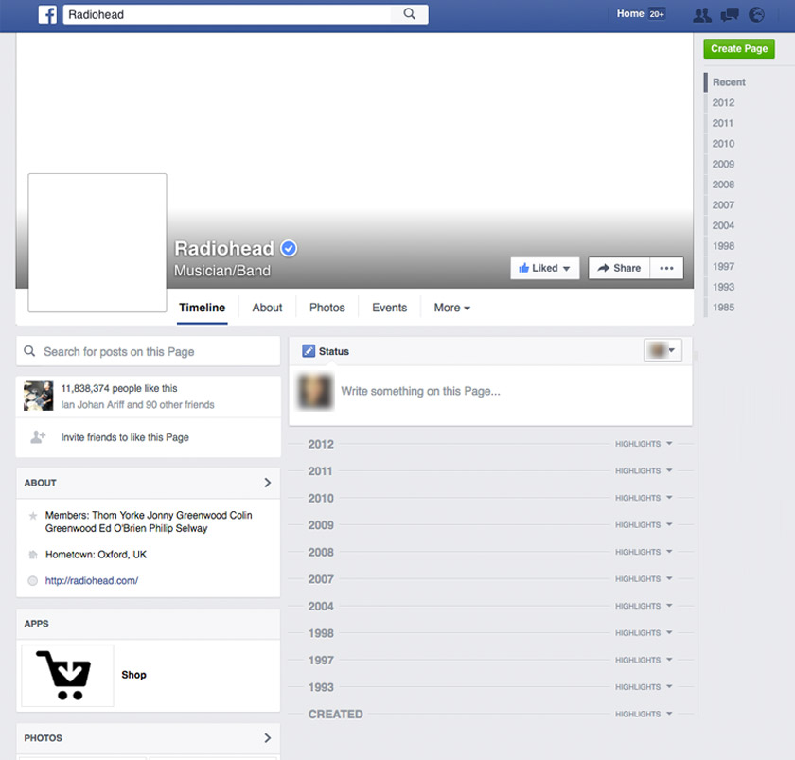
Task: Switch to the Timeline tab
Action: pyautogui.click(x=202, y=308)
